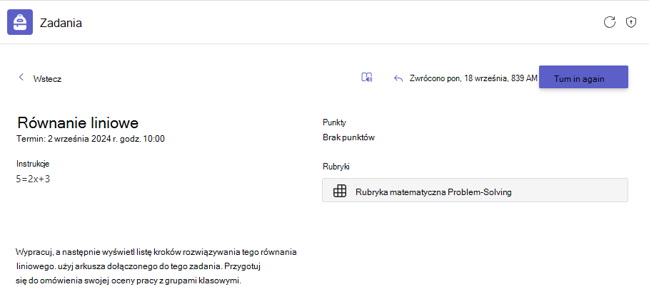The height and width of the screenshot is (304, 649).
Task: Select the equation text 5=2x+3
Action: (34, 179)
